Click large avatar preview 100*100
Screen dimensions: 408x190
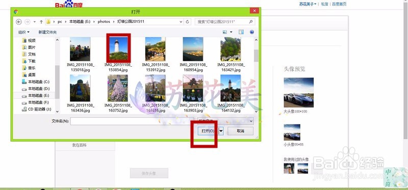pyautogui.click(x=299, y=93)
